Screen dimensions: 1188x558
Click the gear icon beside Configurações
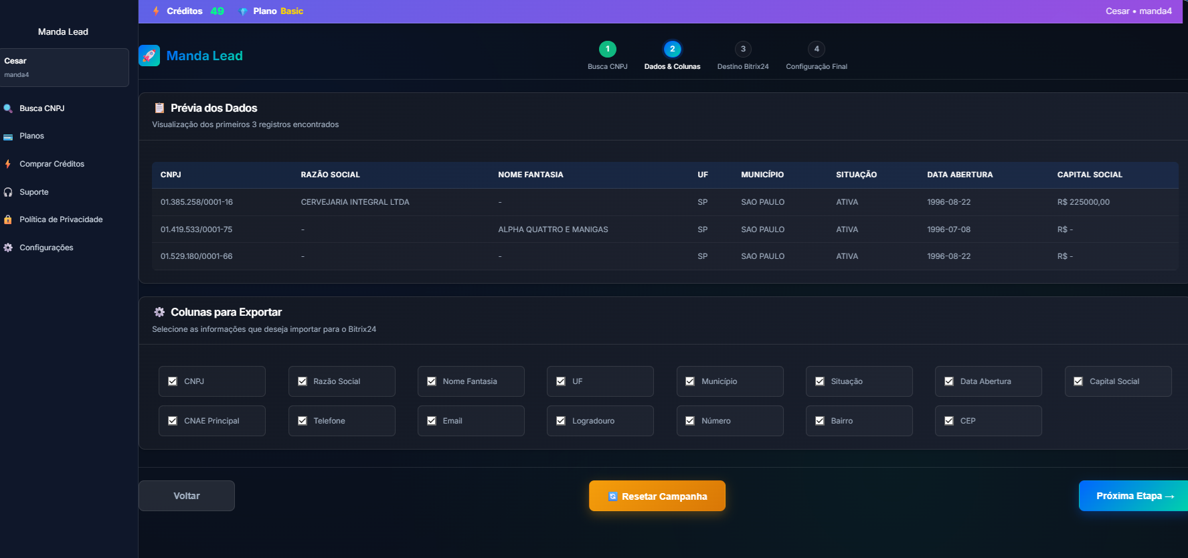8,248
